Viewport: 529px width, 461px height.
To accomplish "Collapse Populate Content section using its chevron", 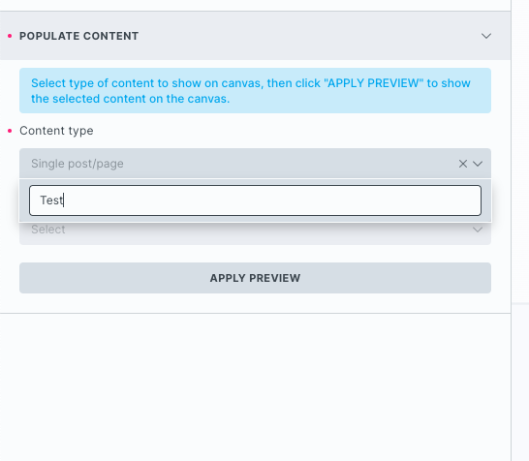I will [485, 36].
